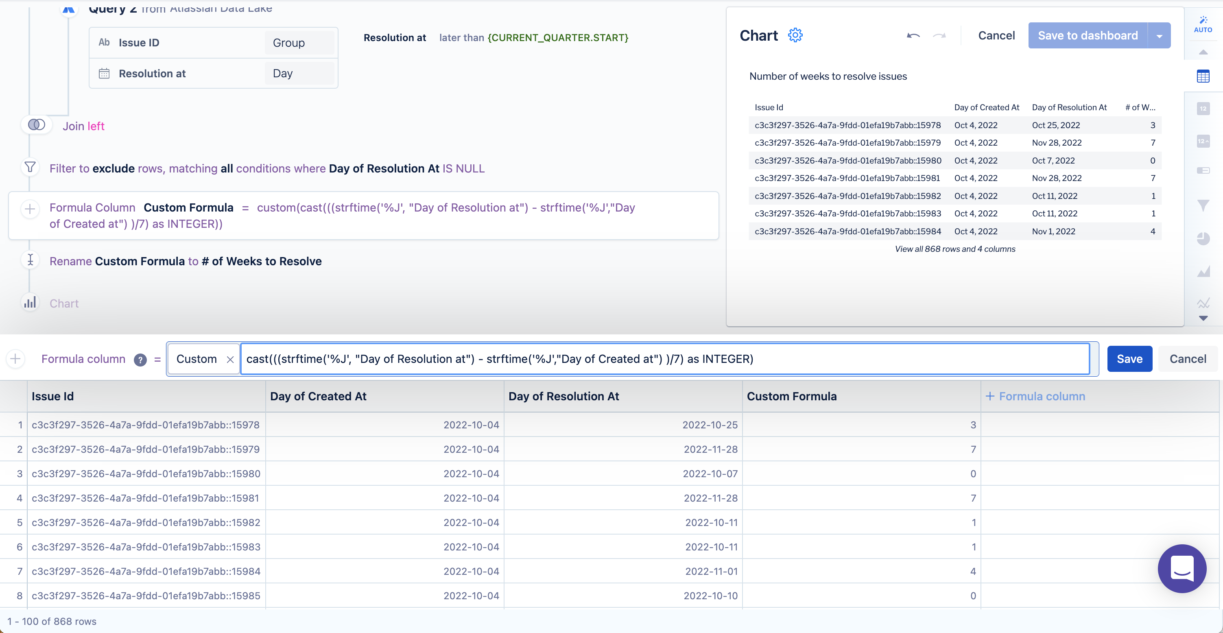Add a new Formula column header
This screenshot has height=633, width=1223.
click(x=1035, y=396)
